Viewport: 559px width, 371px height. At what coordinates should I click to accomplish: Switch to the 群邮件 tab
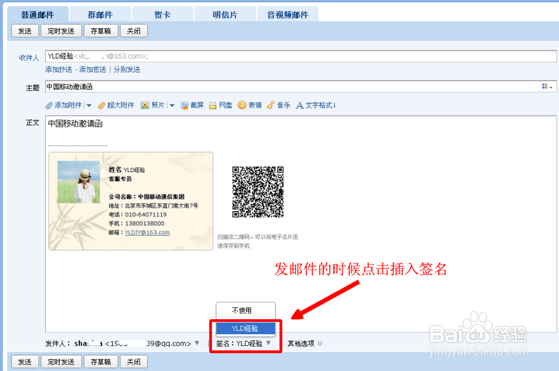pos(100,13)
